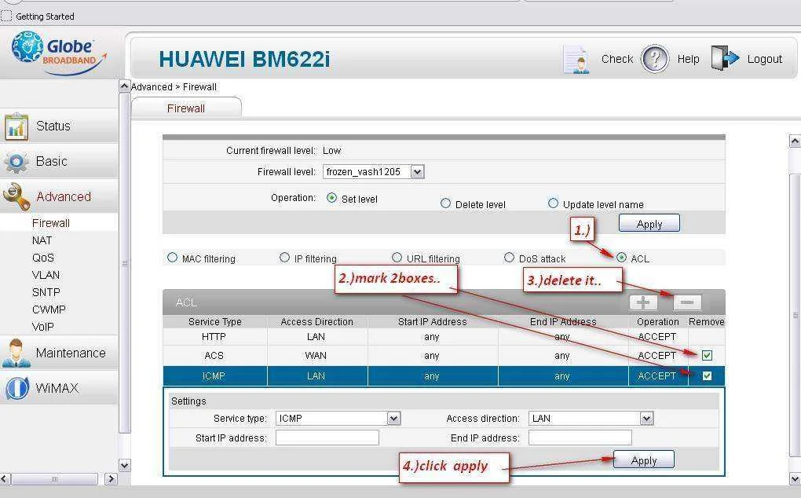The image size is (801, 498).
Task: Select the ACL radio button
Action: 621,258
